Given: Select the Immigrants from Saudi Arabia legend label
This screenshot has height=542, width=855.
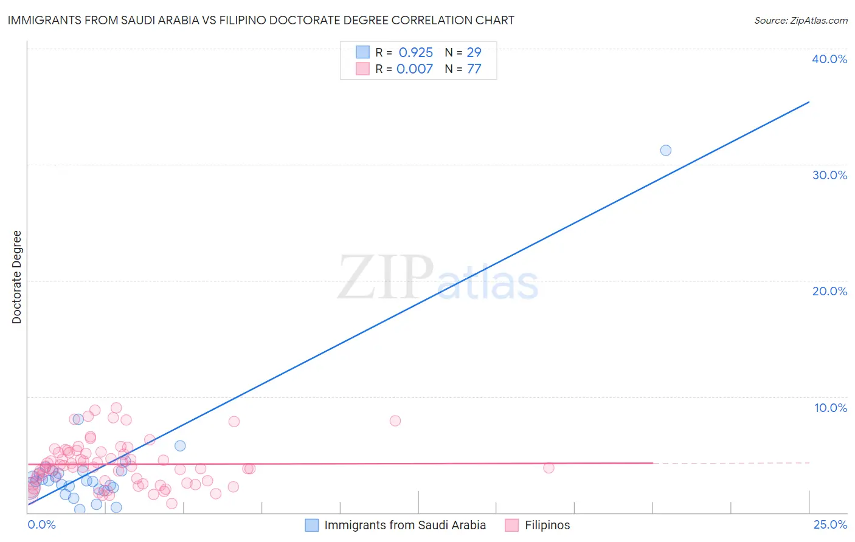Looking at the screenshot, I should (405, 525).
